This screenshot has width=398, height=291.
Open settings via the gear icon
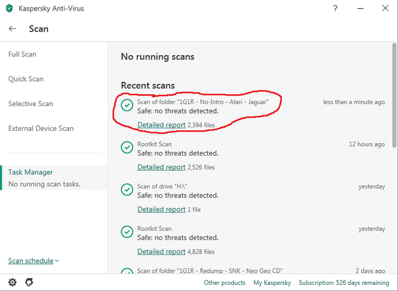coord(12,282)
